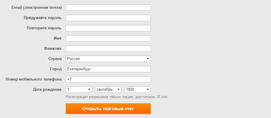Screen dimensions: 271x118
Task: Expand the birth month dropdown 'сентябрь'
Action: (x=108, y=90)
